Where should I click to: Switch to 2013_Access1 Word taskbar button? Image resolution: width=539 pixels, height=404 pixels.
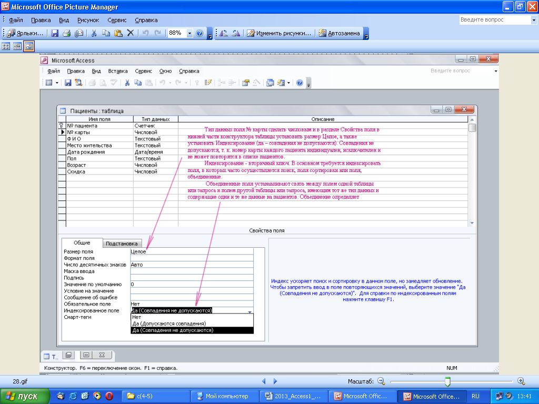pos(293,396)
